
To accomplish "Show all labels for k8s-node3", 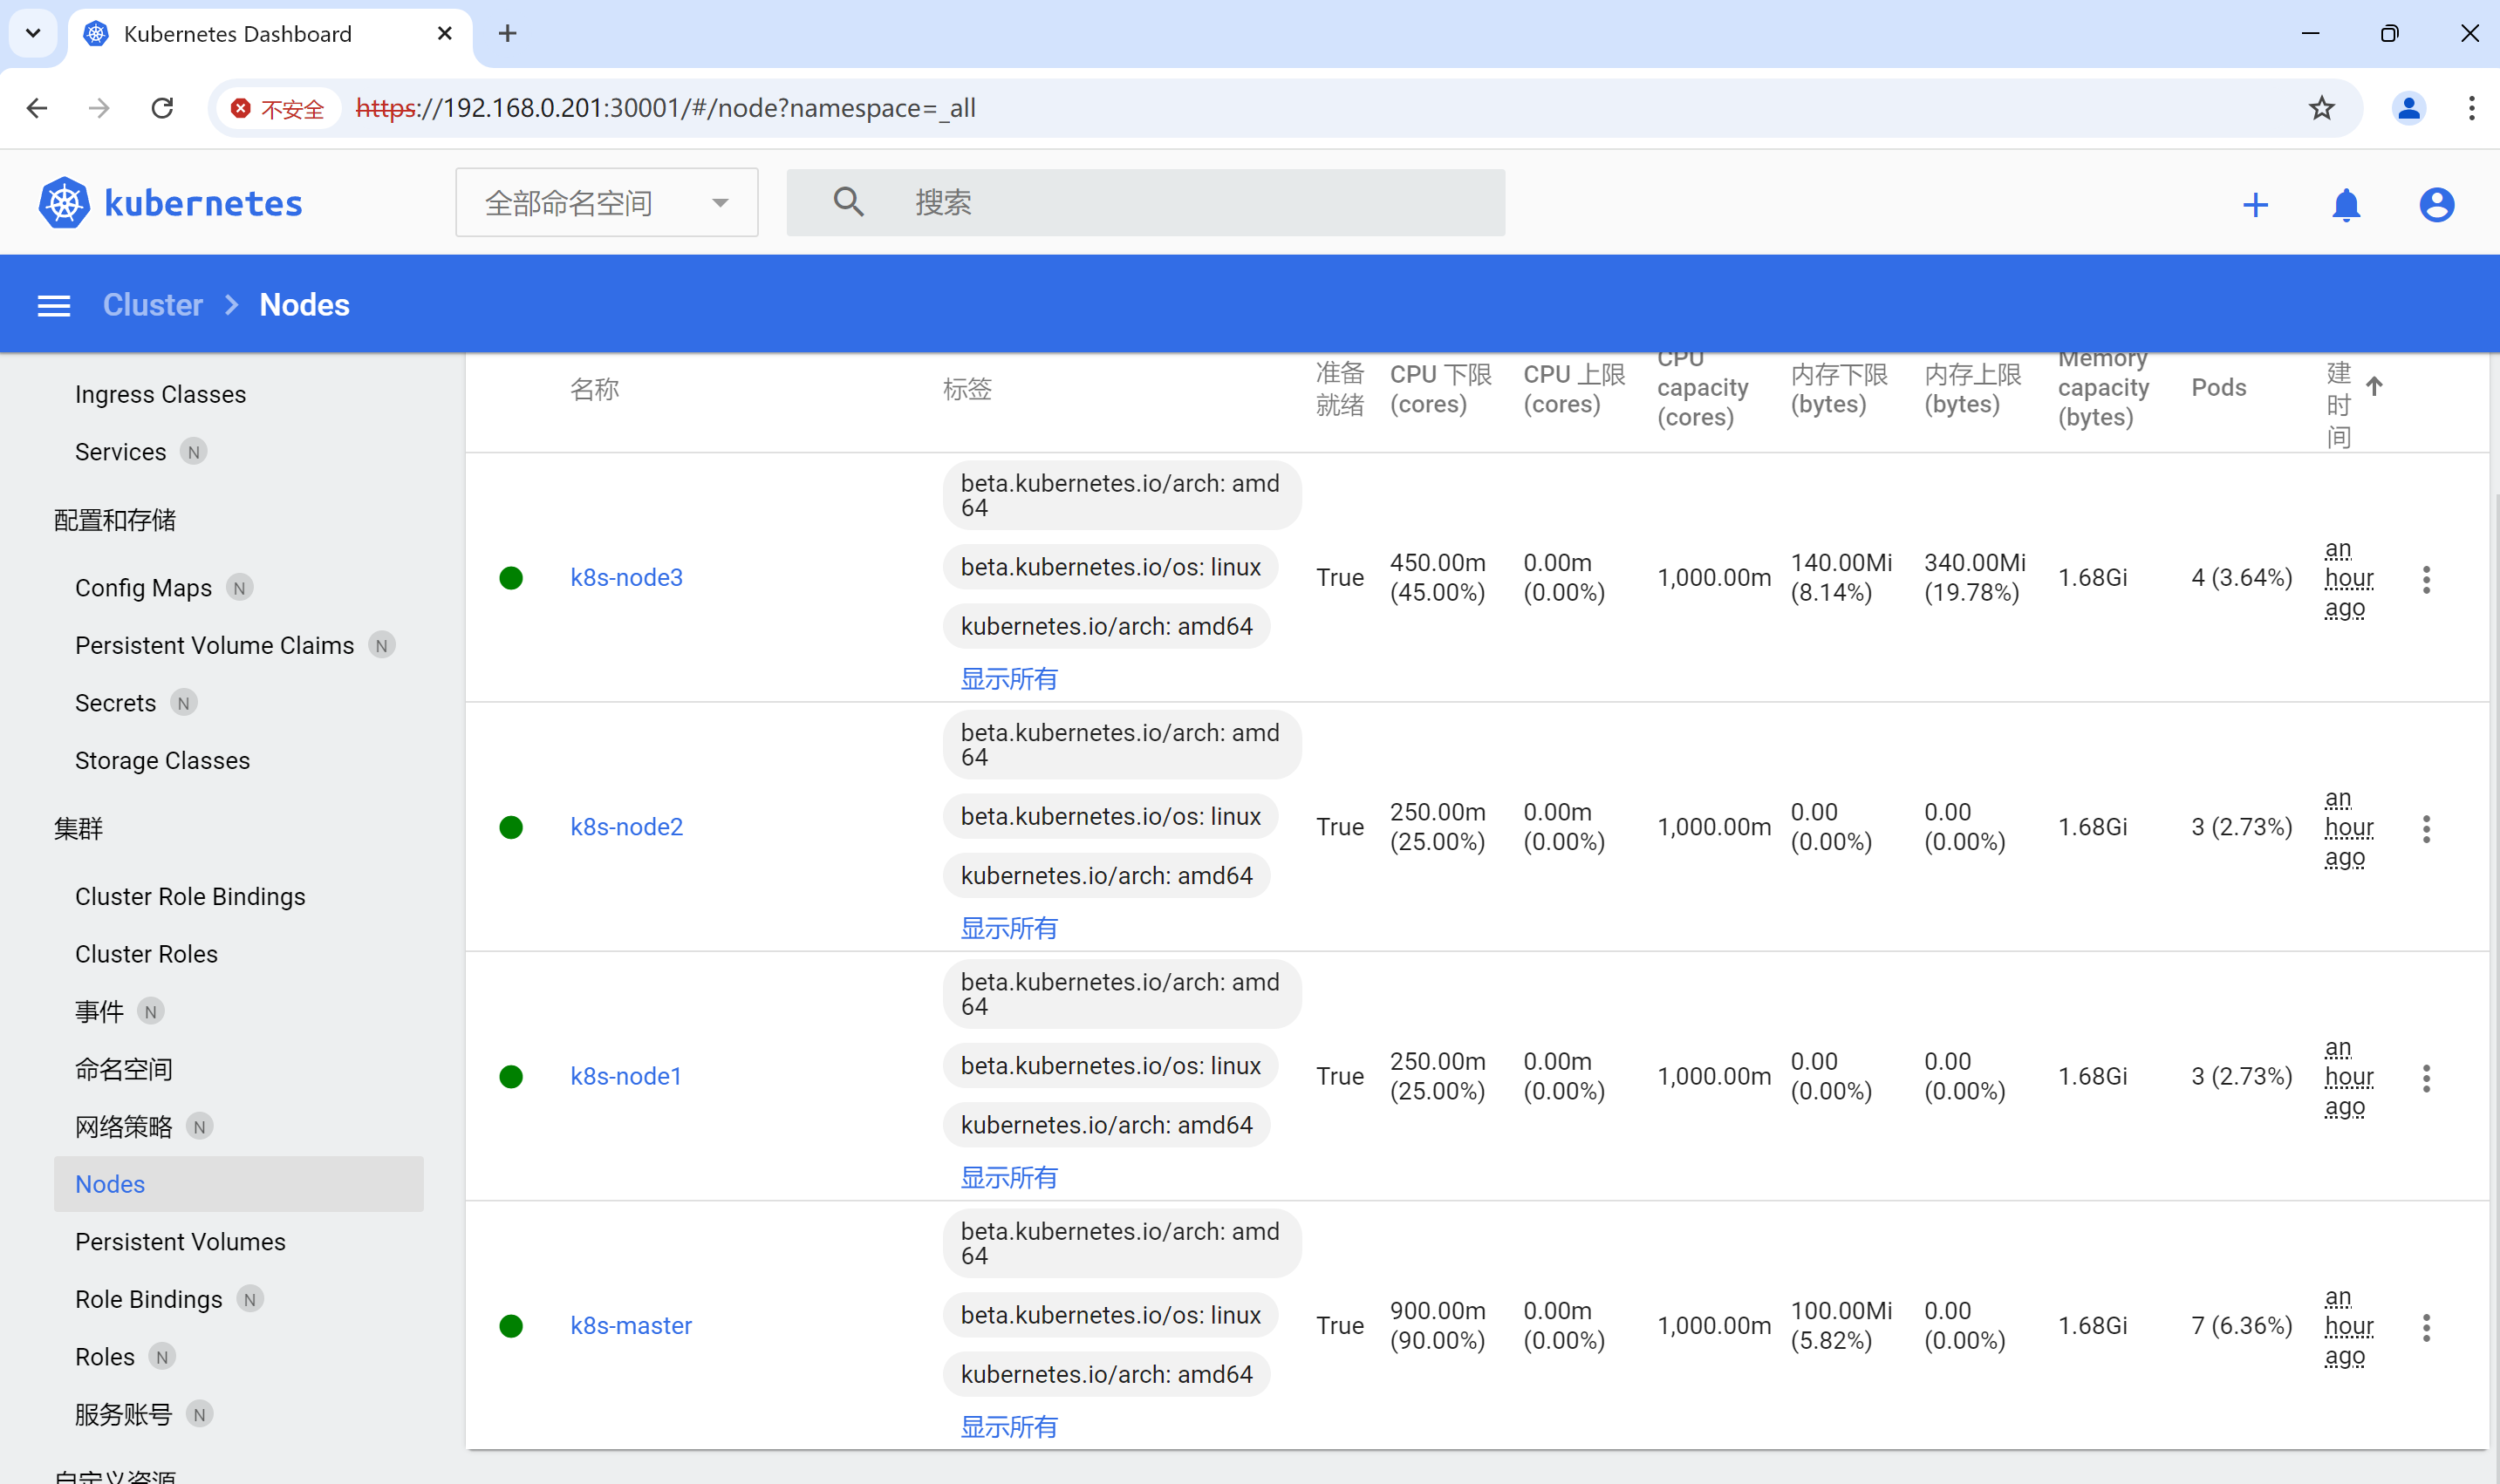I will pos(1008,679).
